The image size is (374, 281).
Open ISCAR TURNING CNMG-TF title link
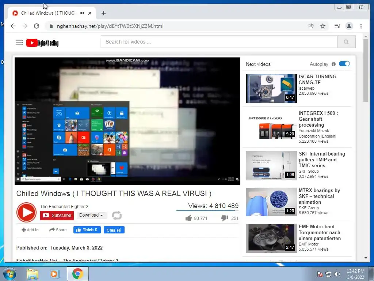pyautogui.click(x=317, y=79)
